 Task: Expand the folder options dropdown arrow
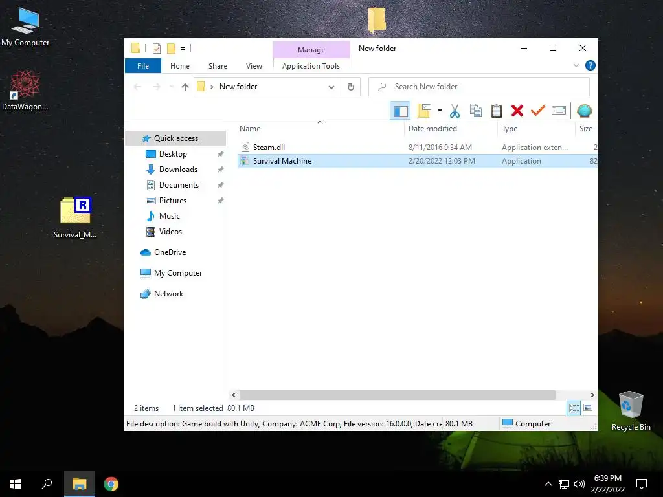[x=440, y=111]
